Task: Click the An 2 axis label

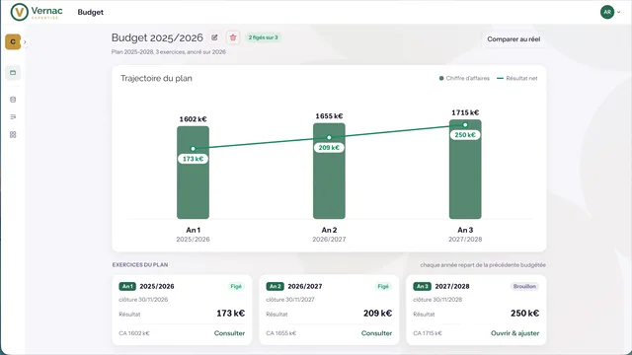Action: coord(329,230)
